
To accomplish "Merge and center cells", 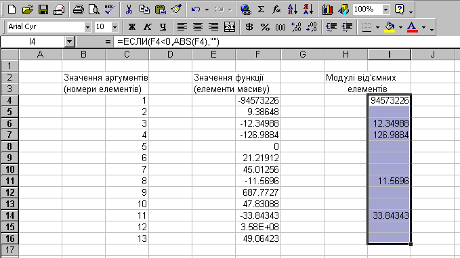I will point(230,27).
